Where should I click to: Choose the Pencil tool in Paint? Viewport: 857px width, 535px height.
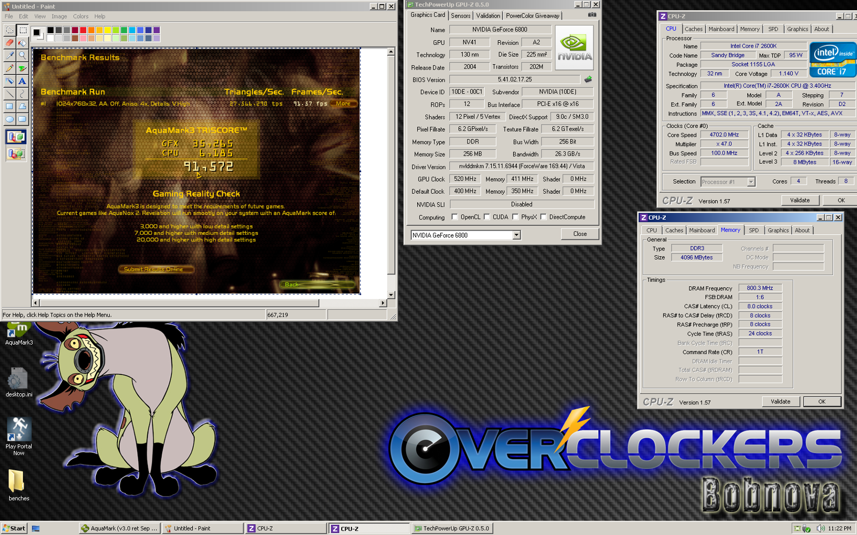pos(10,68)
